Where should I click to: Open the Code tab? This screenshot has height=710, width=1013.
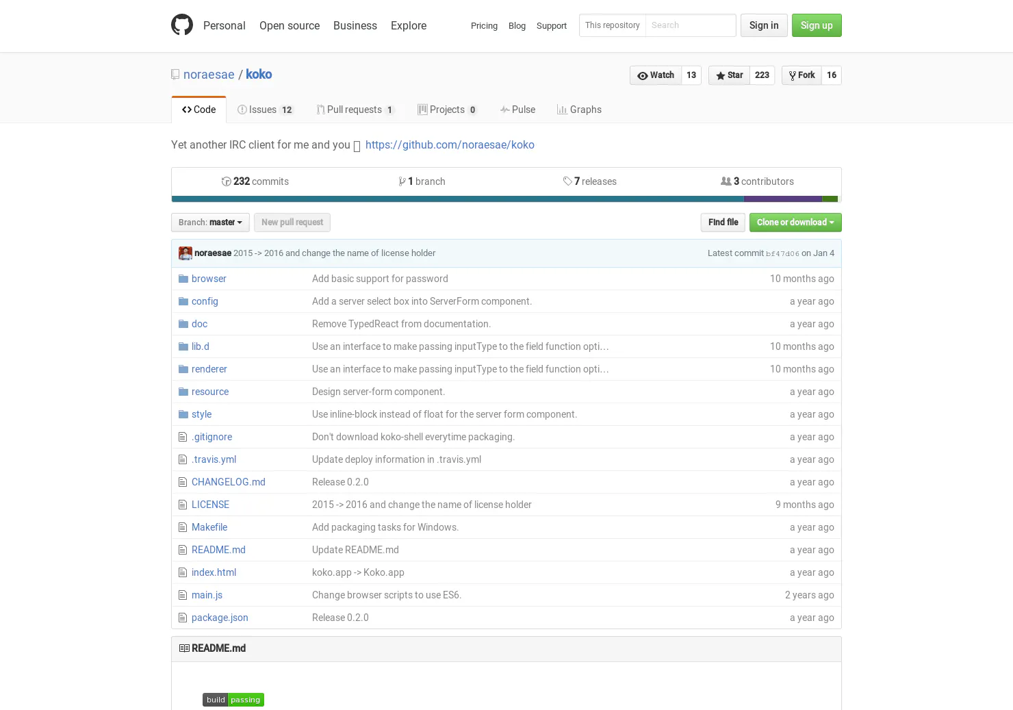point(198,110)
